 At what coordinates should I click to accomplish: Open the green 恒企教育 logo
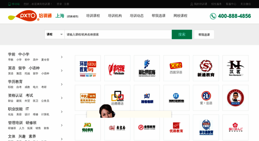pyautogui.click(x=88, y=127)
